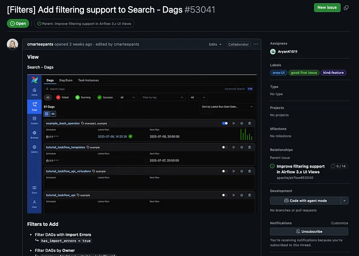Screen dimensions: 359x256
Task: Click Search Dags input field
Action: pos(149,89)
